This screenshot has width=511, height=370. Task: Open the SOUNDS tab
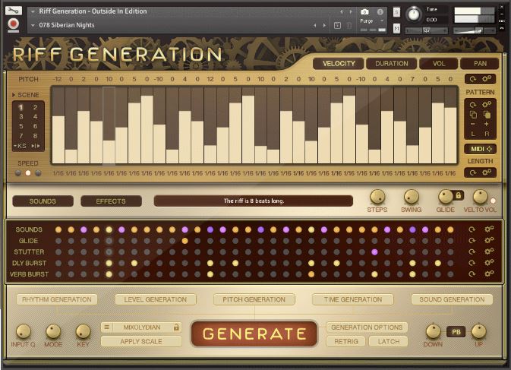tap(43, 201)
